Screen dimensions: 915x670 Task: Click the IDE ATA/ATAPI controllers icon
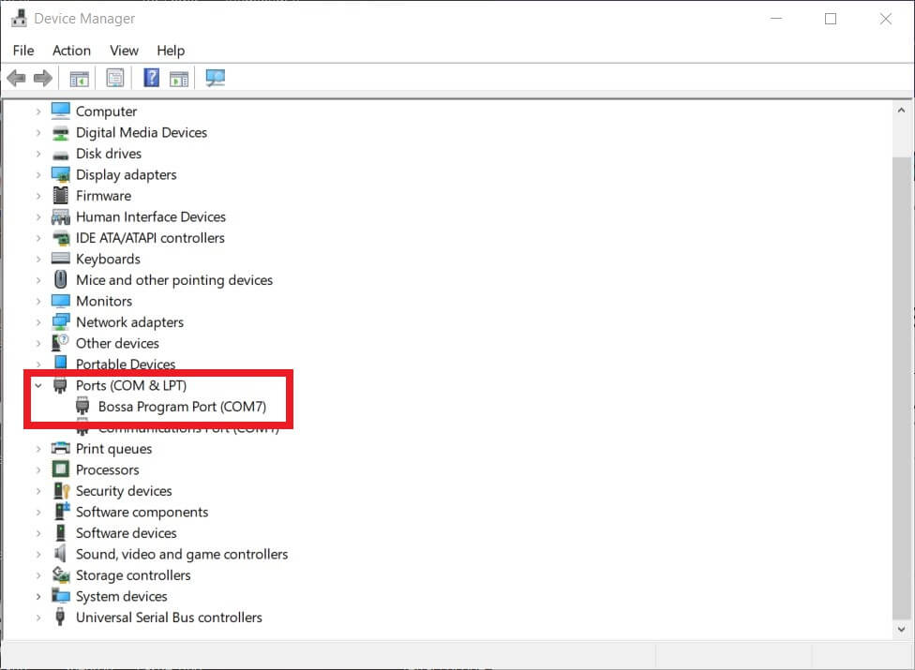point(61,238)
